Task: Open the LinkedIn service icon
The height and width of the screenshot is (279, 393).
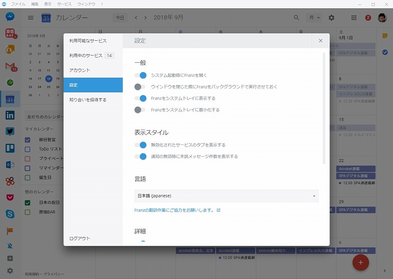Action: (x=10, y=115)
